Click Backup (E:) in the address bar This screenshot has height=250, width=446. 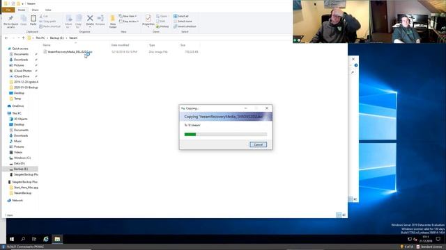pos(57,37)
